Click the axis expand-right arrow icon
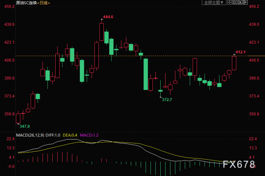 [x=240, y=2]
